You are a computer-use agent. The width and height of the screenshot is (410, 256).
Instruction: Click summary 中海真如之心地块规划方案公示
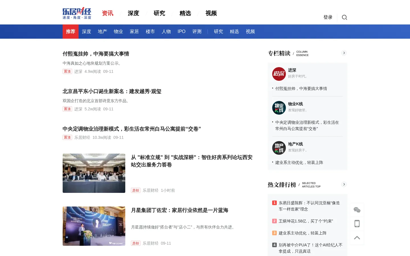(93, 63)
